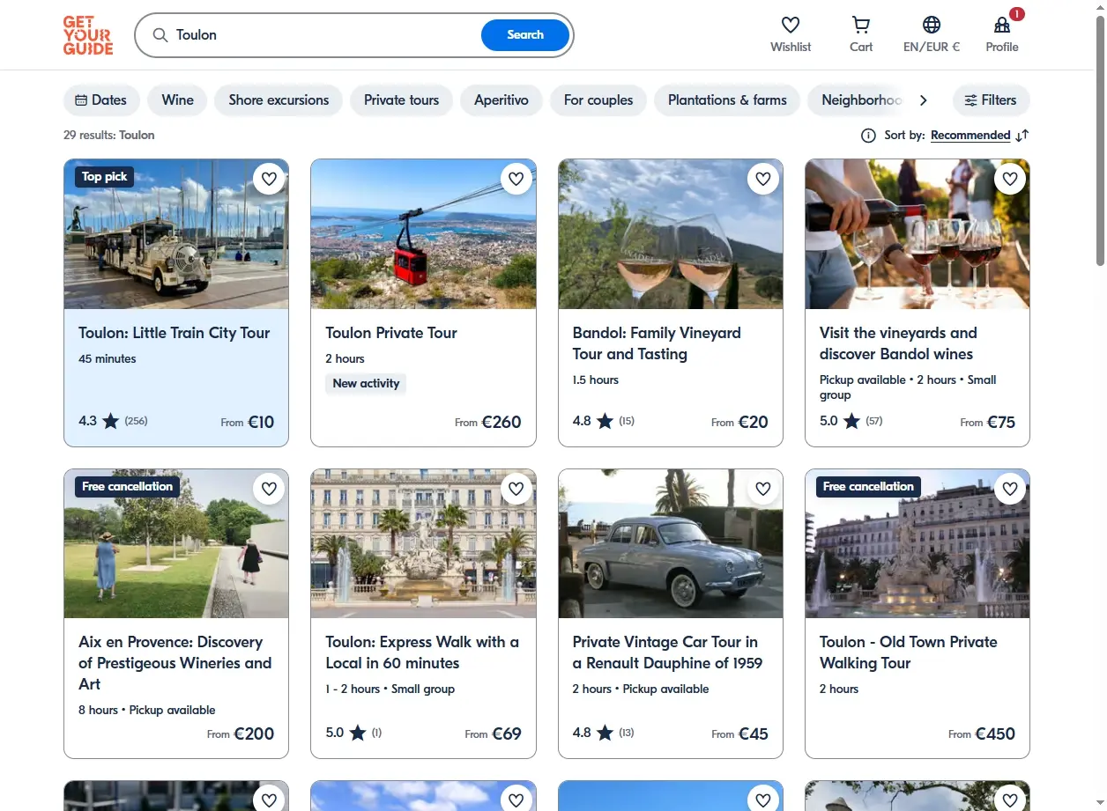Click Free cancellation badge on Old Town card

click(x=868, y=487)
